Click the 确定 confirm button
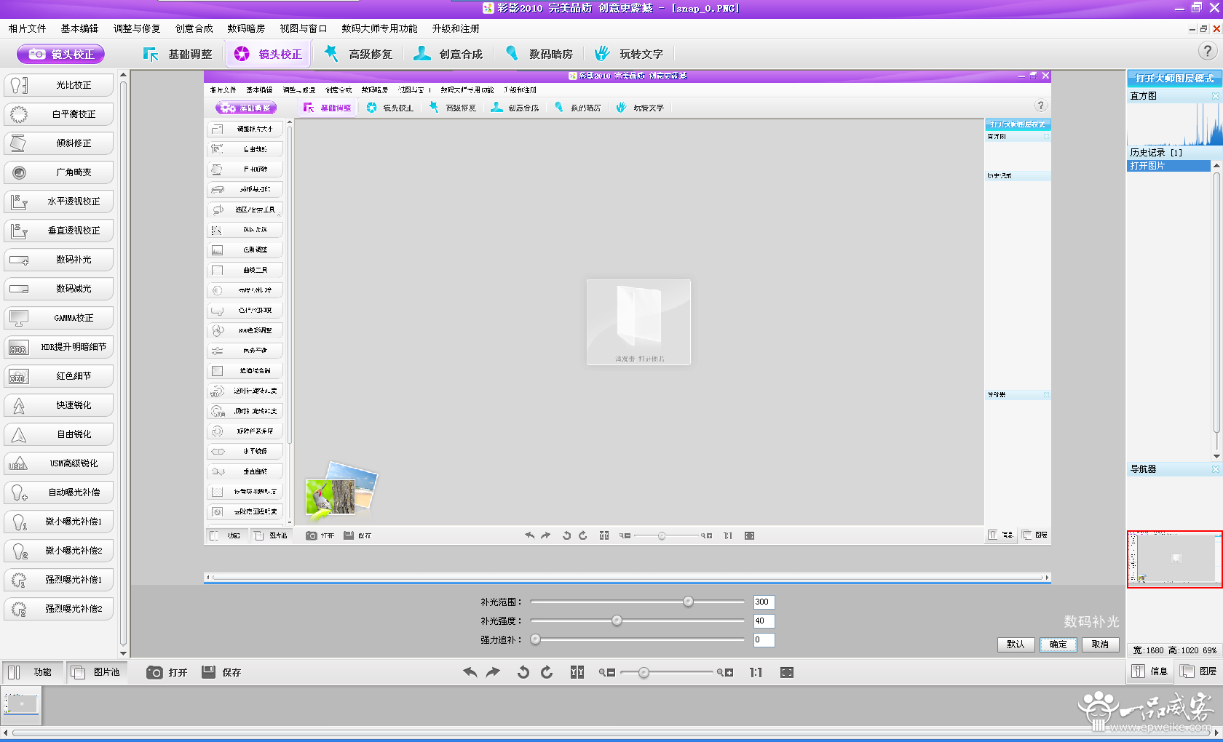 [1058, 644]
